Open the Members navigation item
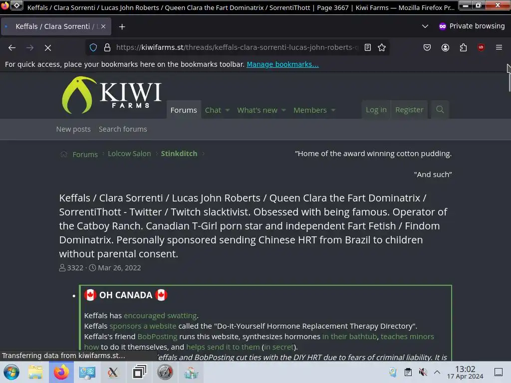Screen dimensions: 511x383 (x=310, y=110)
